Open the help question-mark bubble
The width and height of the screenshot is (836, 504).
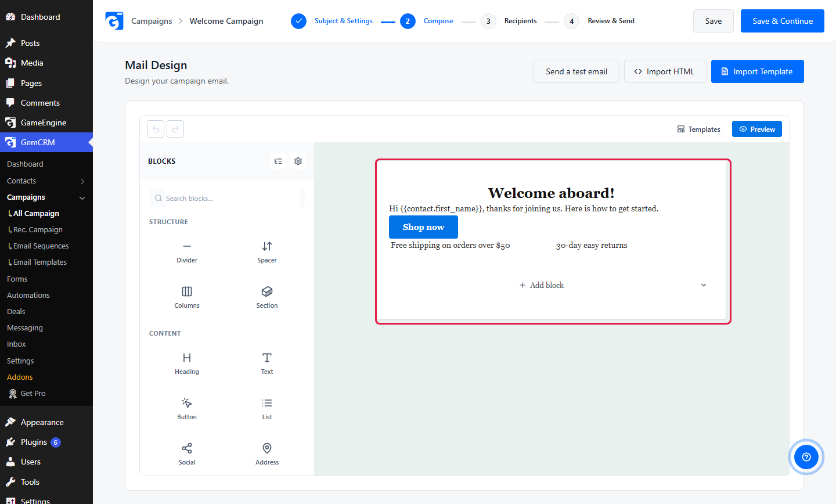pos(806,457)
